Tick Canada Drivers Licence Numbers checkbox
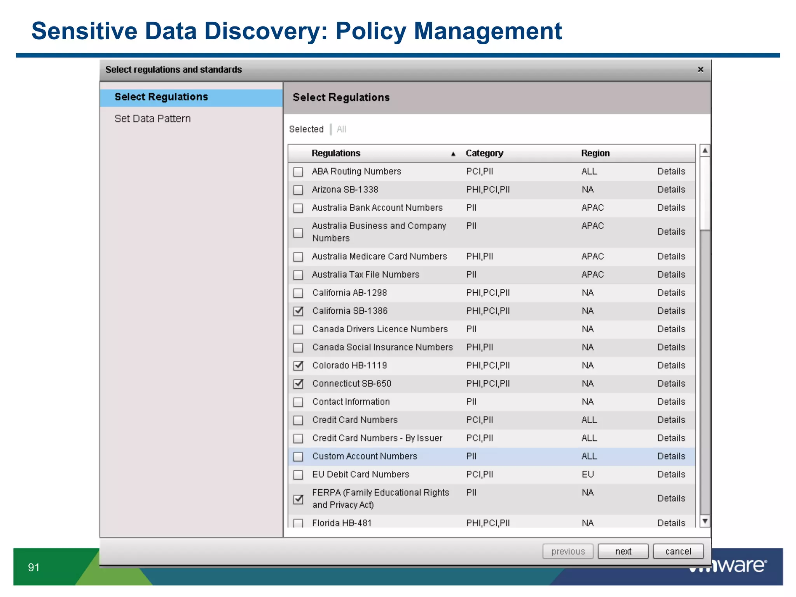Screen dimensions: 796x597 (298, 330)
